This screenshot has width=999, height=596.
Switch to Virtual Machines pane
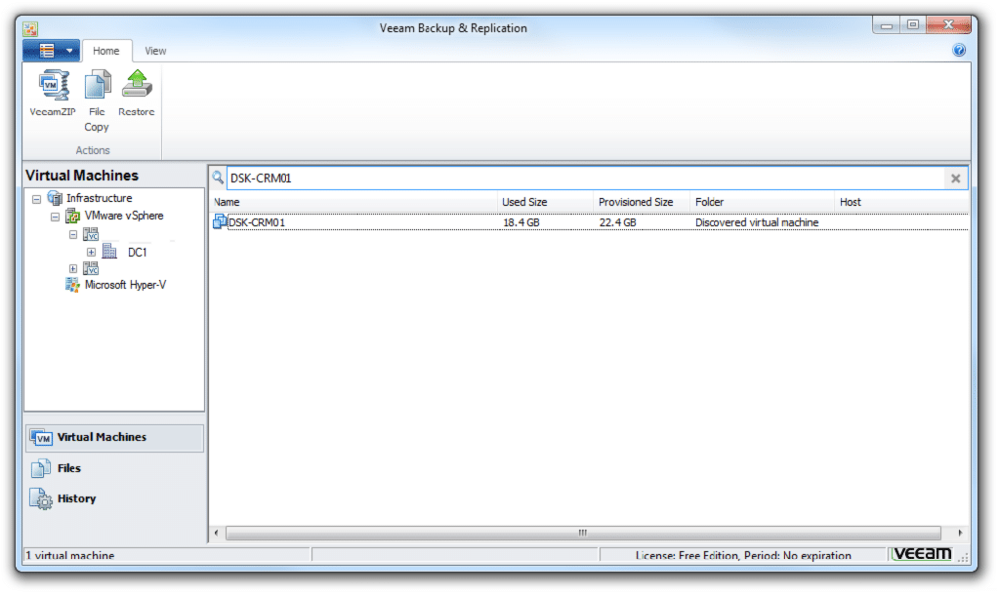click(x=101, y=437)
